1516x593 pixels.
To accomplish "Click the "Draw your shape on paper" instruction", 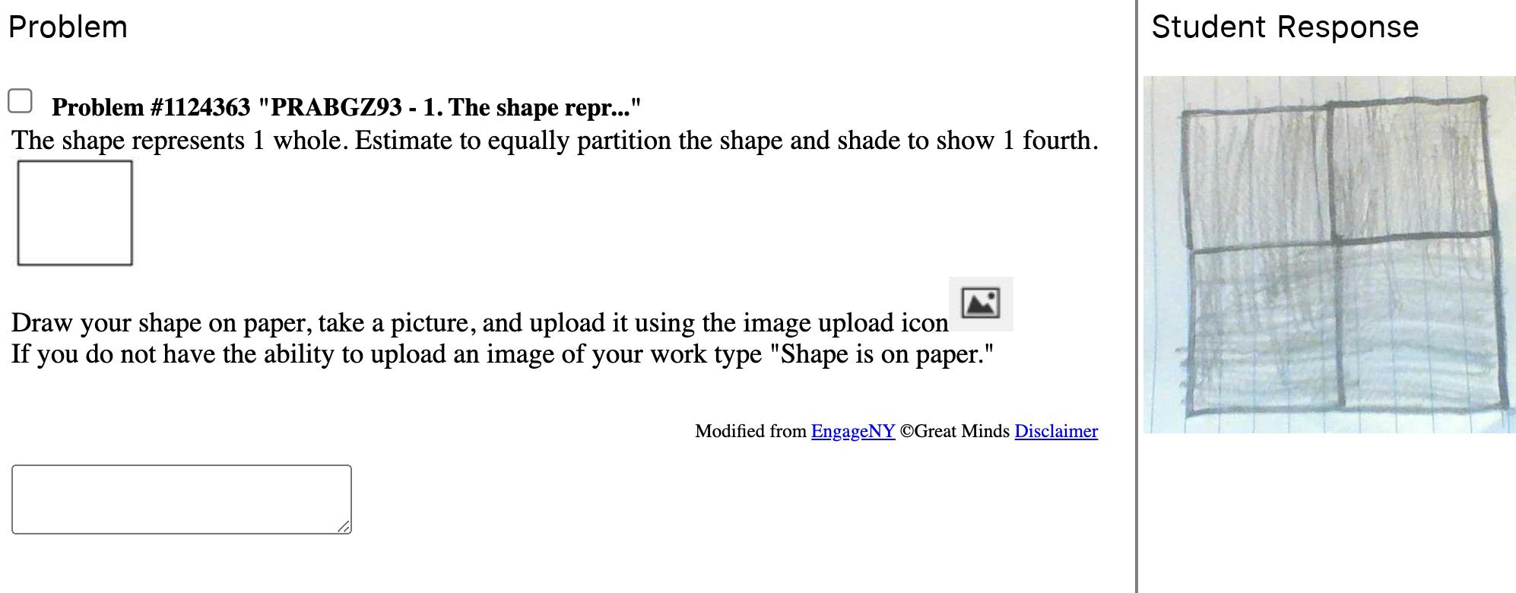I will click(479, 323).
